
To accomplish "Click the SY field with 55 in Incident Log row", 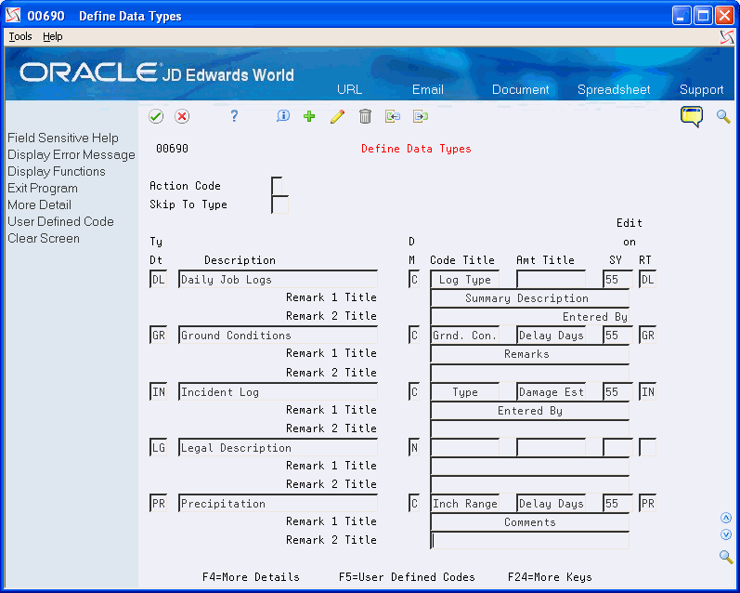I will 617,391.
